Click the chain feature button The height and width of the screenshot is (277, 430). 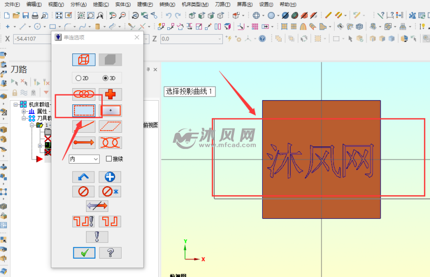click(110, 221)
